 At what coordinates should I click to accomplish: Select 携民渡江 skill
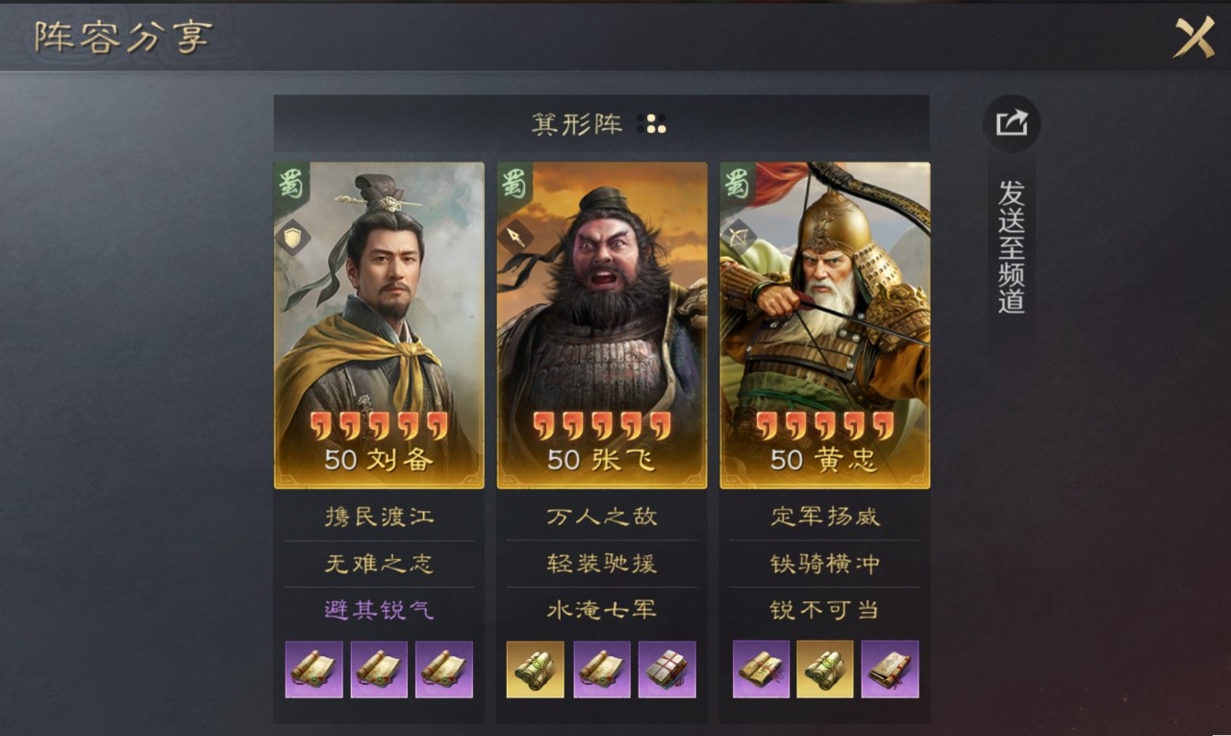[x=379, y=517]
